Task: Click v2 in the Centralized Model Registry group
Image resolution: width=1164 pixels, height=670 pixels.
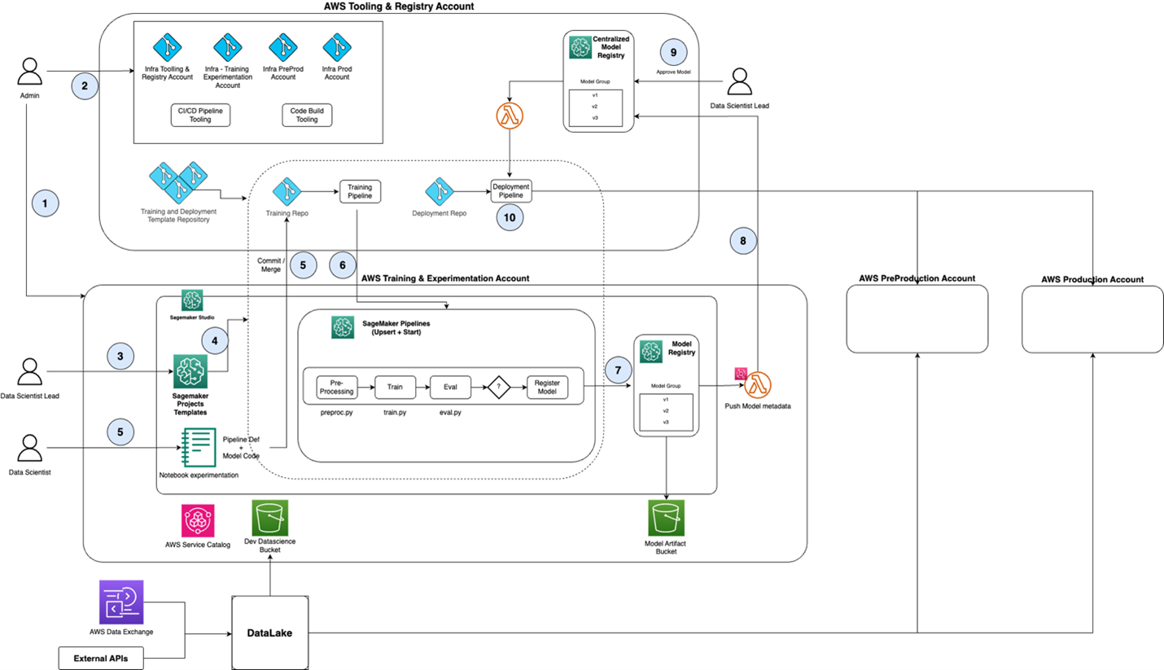Action: (x=593, y=106)
